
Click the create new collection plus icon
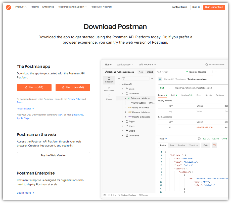[119, 78]
